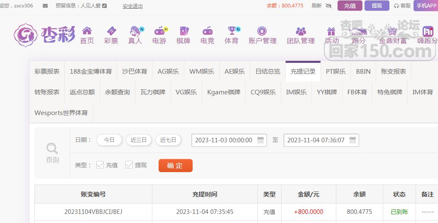The height and width of the screenshot is (223, 438).
Task: Toggle the 提现 type checkbox
Action: (129, 165)
